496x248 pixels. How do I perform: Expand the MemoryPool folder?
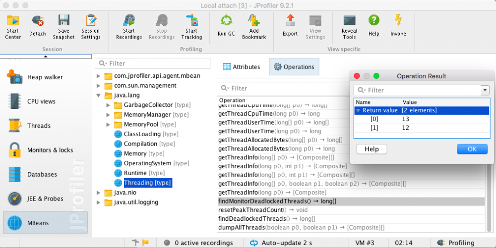pyautogui.click(x=108, y=125)
